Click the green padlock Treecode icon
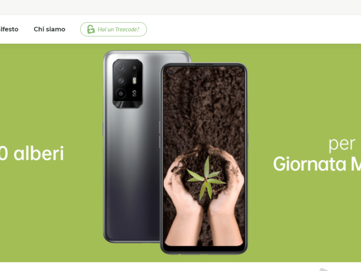 [x=91, y=29]
